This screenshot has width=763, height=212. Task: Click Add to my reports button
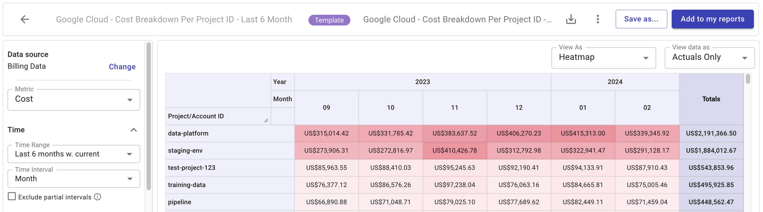pyautogui.click(x=712, y=19)
